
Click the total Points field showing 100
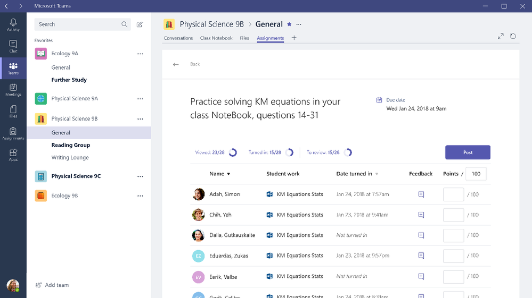[x=476, y=174]
